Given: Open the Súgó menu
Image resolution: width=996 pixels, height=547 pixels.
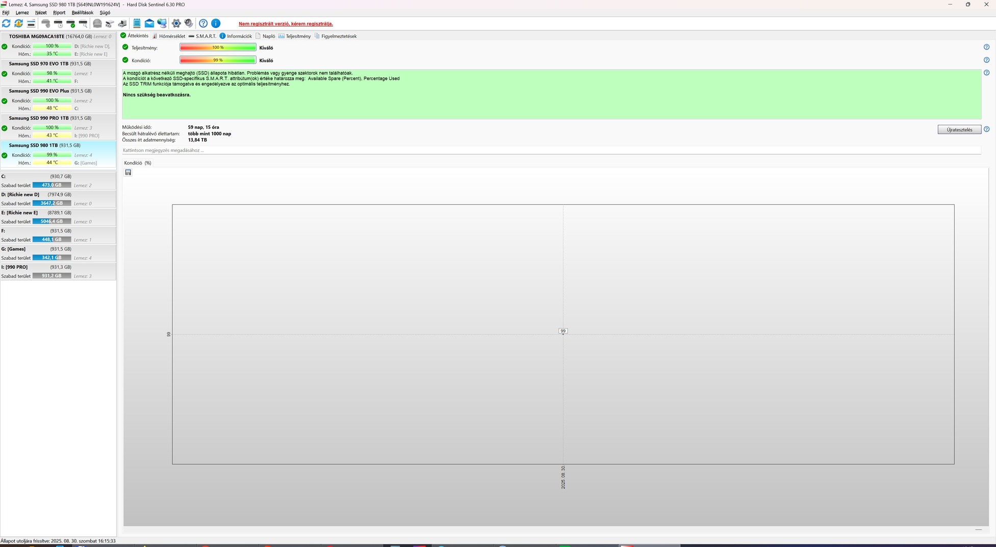Looking at the screenshot, I should [x=105, y=13].
